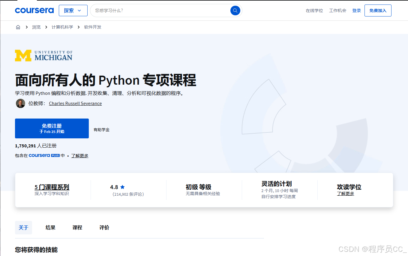Image resolution: width=408 pixels, height=256 pixels.
Task: Click the Coursera logo in header
Action: pyautogui.click(x=34, y=11)
